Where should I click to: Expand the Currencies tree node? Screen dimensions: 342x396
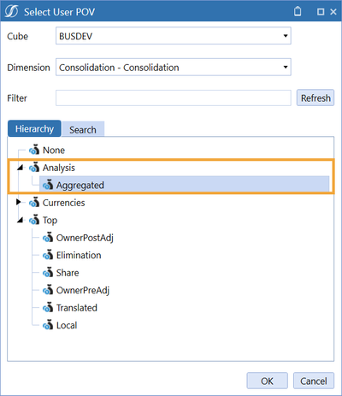(19, 202)
